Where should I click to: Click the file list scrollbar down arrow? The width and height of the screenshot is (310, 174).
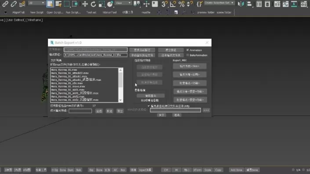tap(120, 100)
